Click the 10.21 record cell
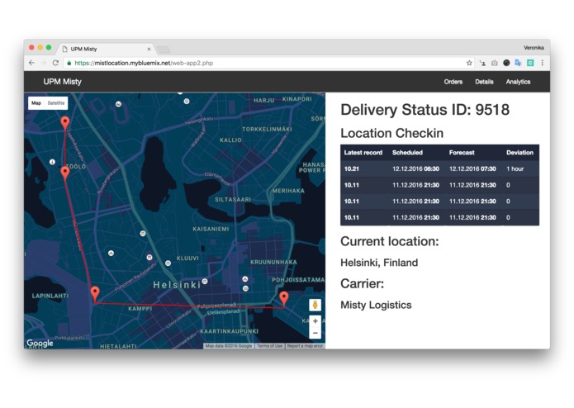 point(351,168)
